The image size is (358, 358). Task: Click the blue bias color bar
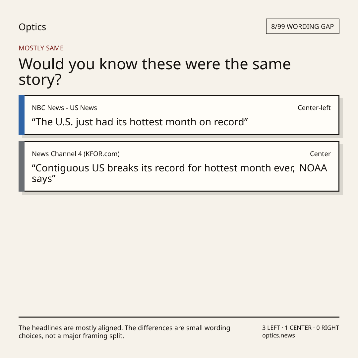coord(22,115)
